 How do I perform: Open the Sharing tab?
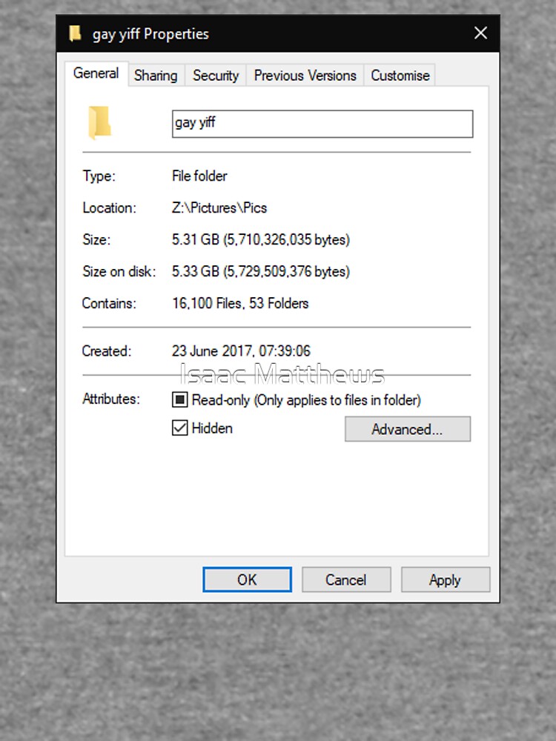pyautogui.click(x=156, y=76)
